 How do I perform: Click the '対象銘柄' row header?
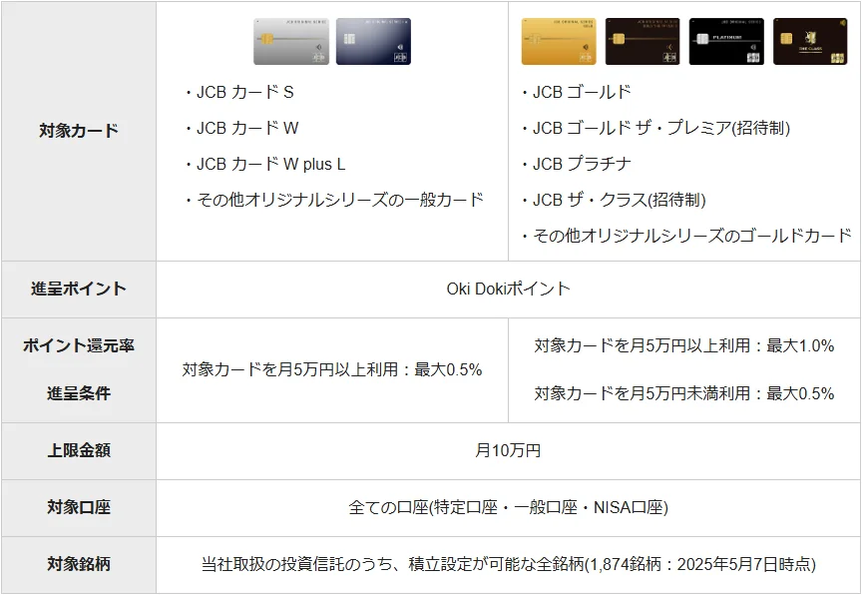pos(79,564)
